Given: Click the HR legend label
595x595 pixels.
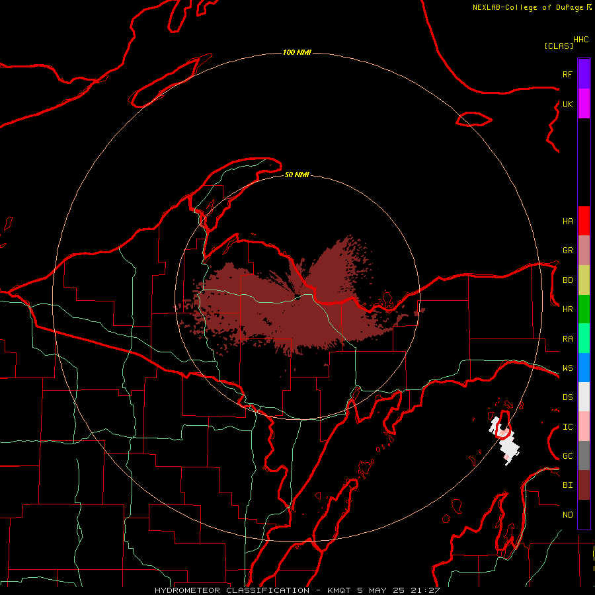Looking at the screenshot, I should click(x=567, y=309).
